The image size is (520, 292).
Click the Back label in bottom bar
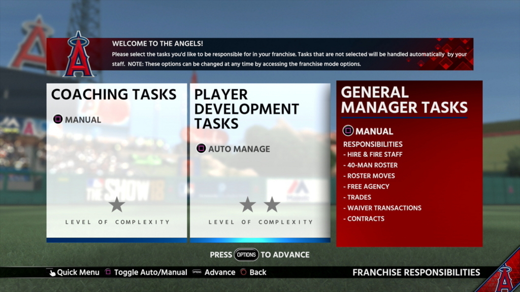[257, 272]
